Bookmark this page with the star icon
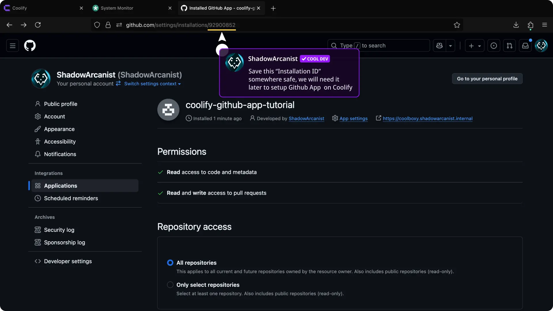Screen dimensions: 553x311 coord(457,25)
